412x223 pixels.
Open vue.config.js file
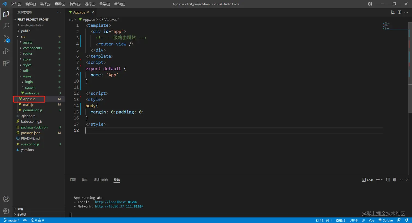tap(39, 144)
